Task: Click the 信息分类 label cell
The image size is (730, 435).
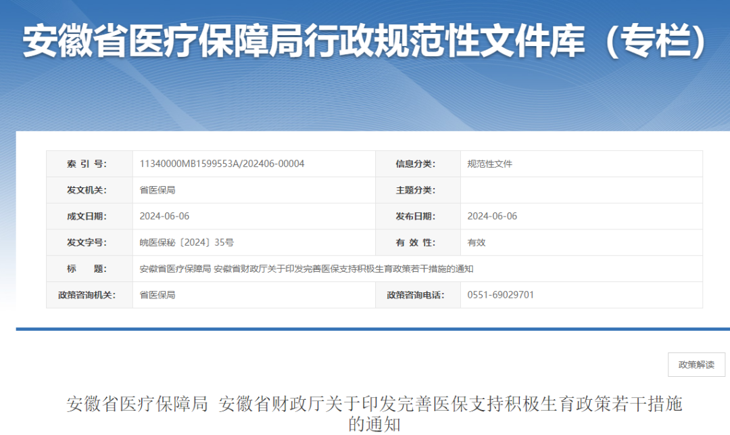Action: pyautogui.click(x=418, y=164)
